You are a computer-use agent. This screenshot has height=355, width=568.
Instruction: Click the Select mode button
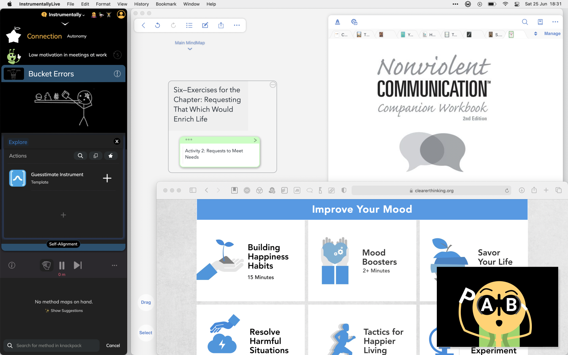click(146, 333)
